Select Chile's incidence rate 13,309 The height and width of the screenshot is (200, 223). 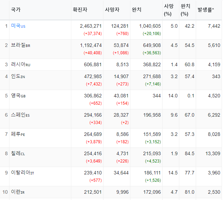click(213, 153)
